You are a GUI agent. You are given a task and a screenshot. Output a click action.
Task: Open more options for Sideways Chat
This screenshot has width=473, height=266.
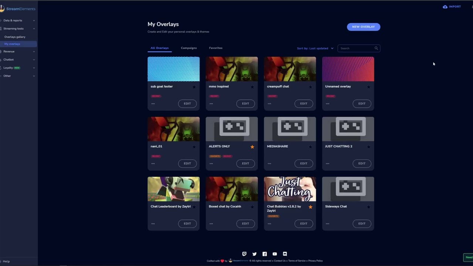pyautogui.click(x=327, y=224)
